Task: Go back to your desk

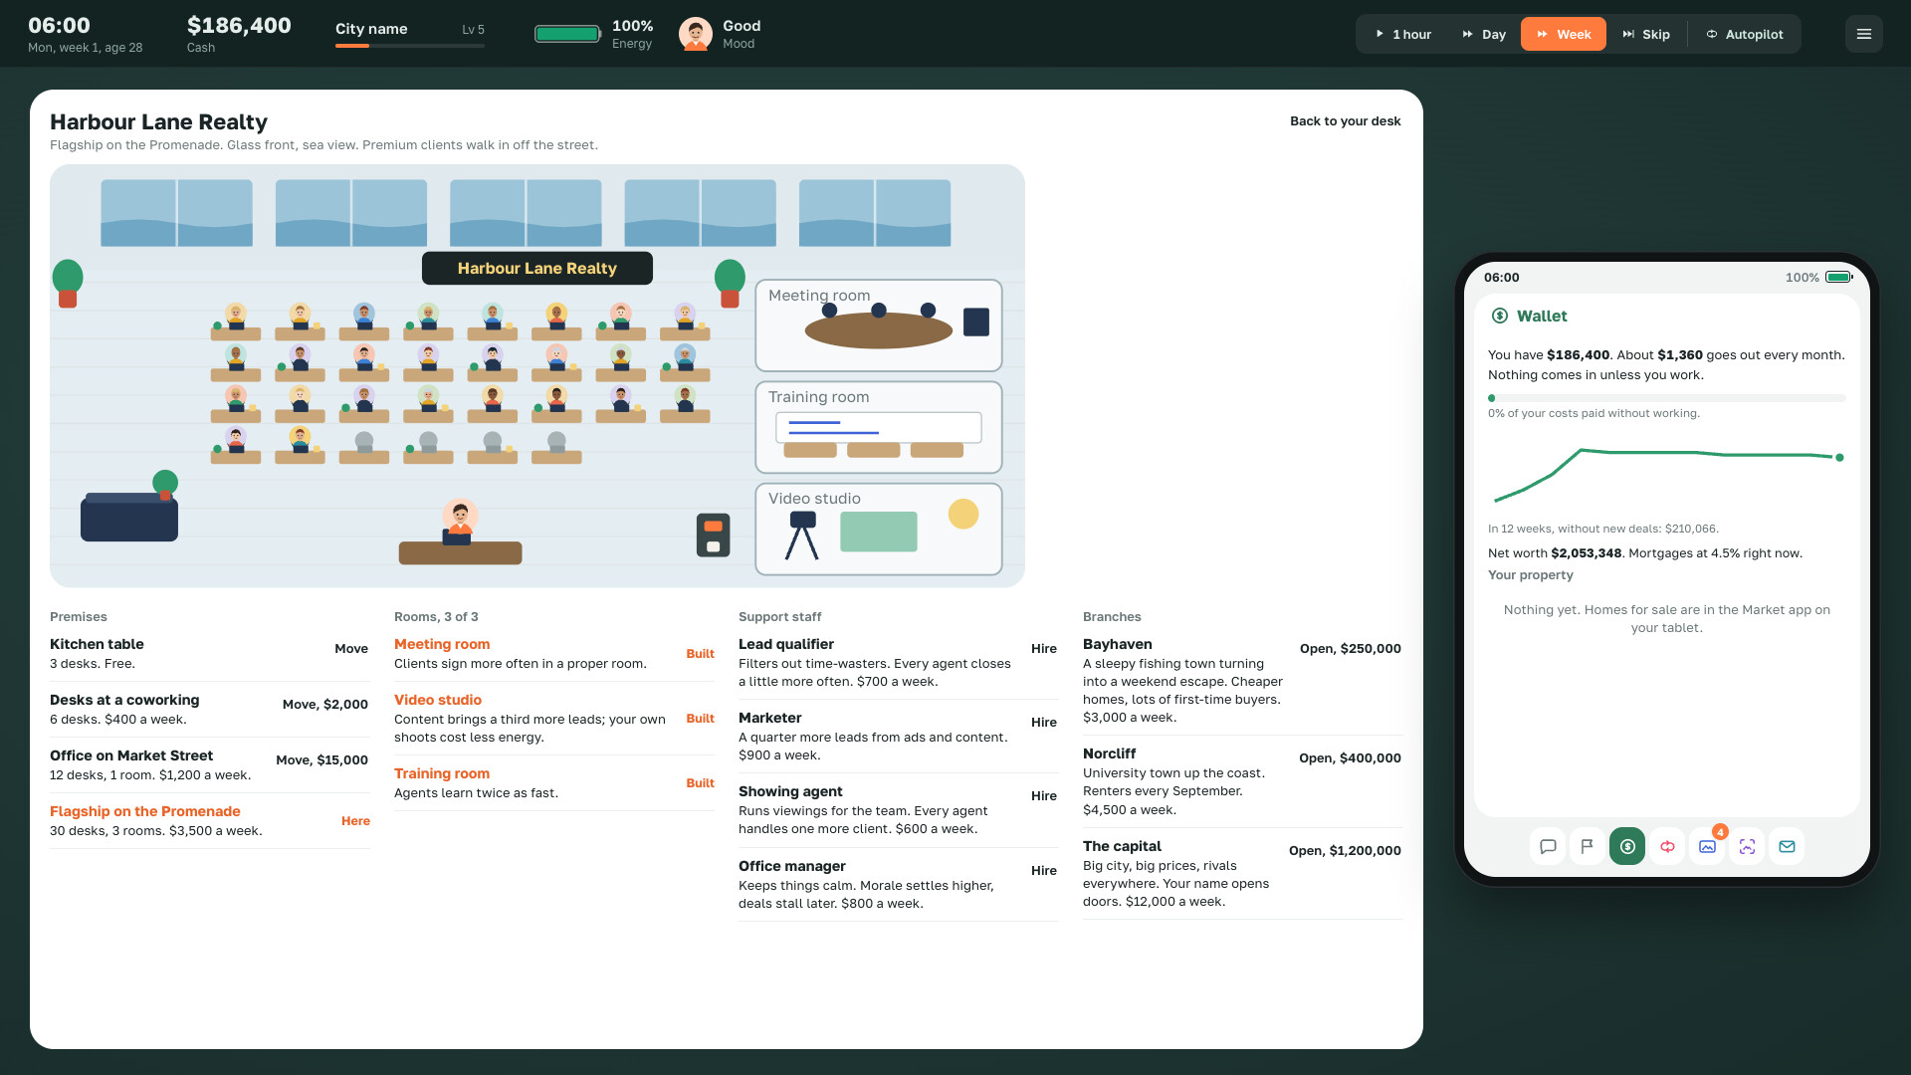Action: [x=1345, y=121]
